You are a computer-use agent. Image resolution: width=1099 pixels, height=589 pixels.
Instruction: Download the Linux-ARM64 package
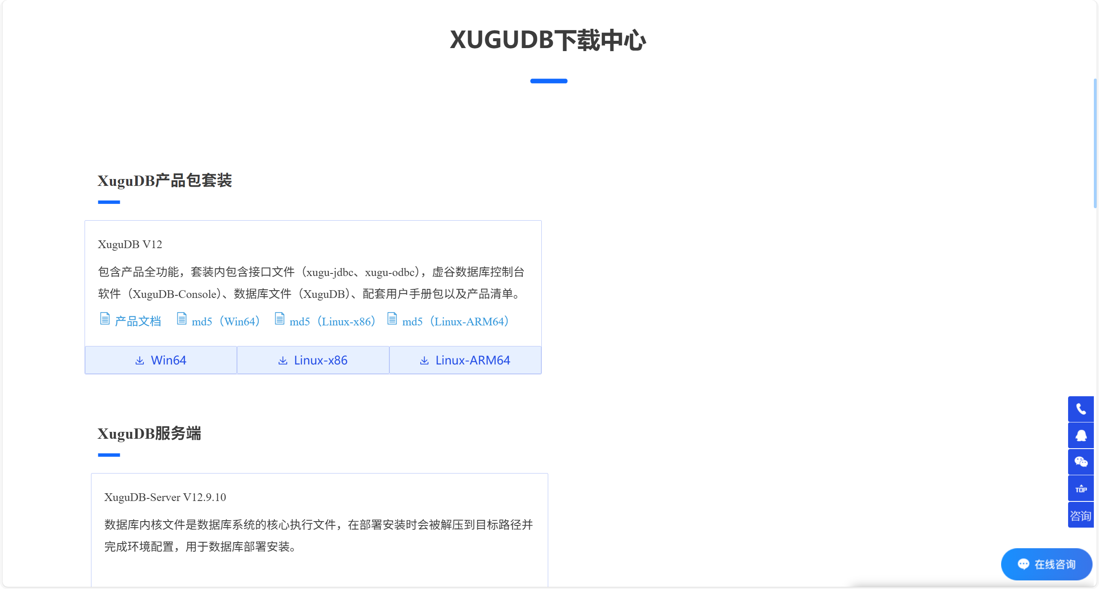[x=465, y=360]
